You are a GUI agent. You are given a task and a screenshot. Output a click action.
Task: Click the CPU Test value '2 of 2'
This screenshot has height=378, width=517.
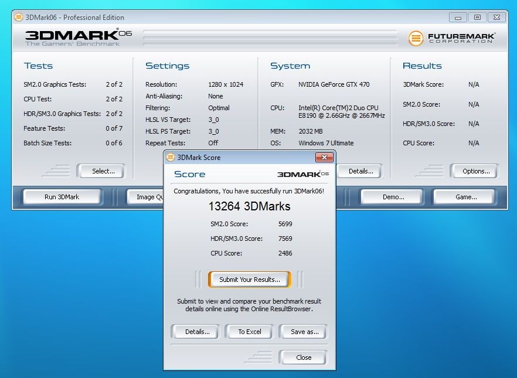pos(114,99)
